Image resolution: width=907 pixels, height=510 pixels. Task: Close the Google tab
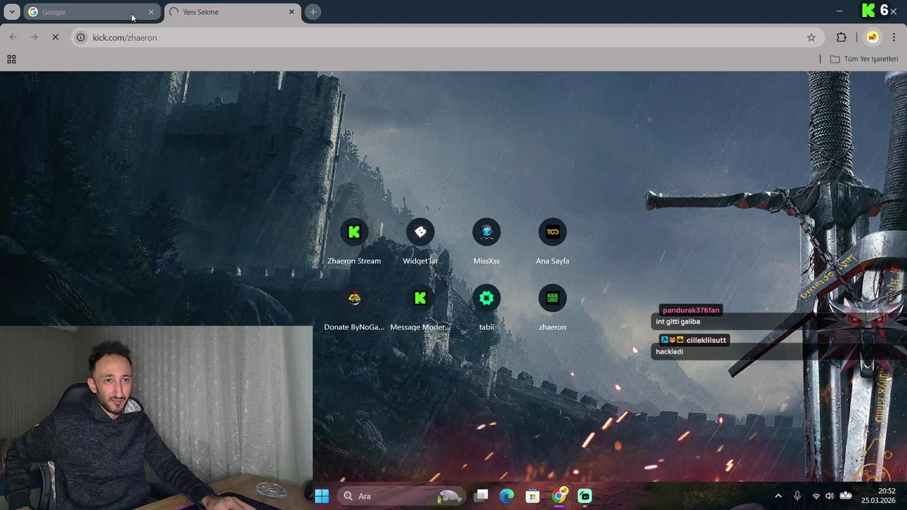coord(150,12)
